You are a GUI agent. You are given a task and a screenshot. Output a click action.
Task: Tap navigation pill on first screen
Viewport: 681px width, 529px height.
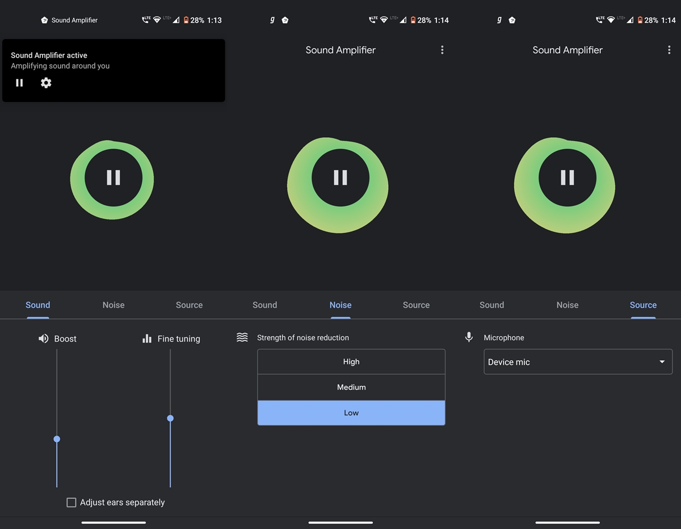click(x=113, y=522)
